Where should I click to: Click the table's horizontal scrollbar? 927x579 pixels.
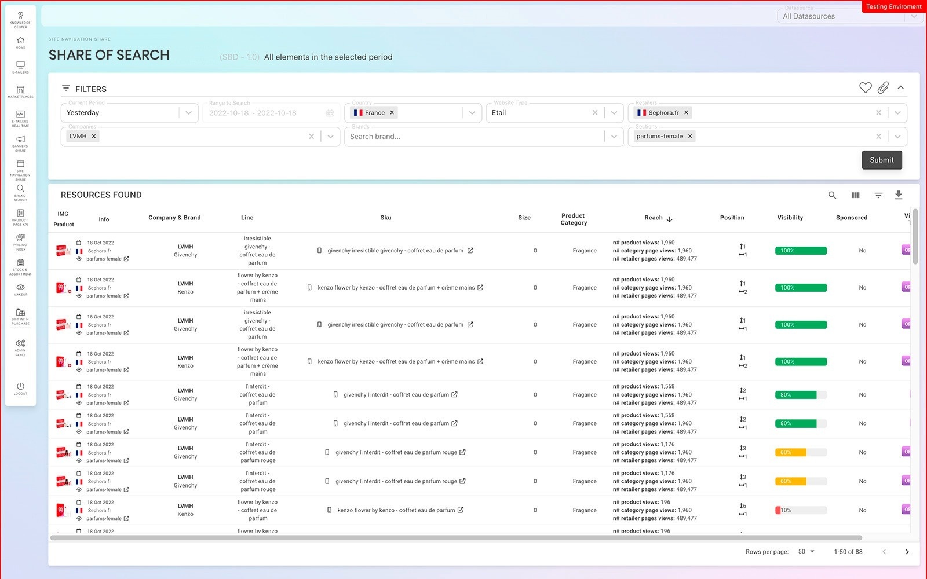coord(456,538)
